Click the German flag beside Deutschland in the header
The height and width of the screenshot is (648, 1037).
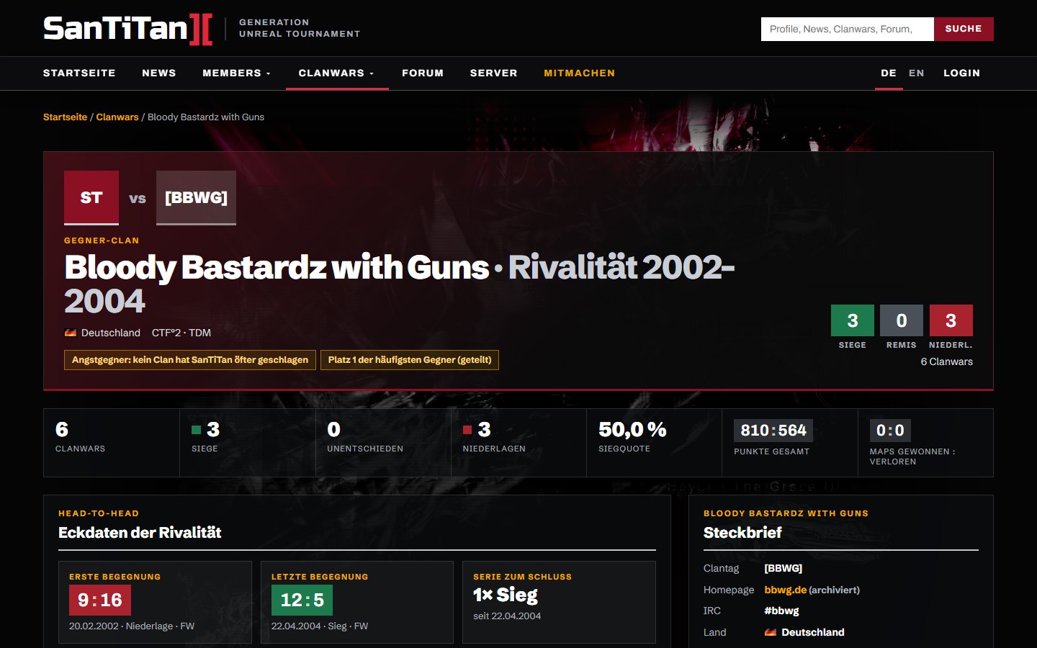click(x=71, y=333)
